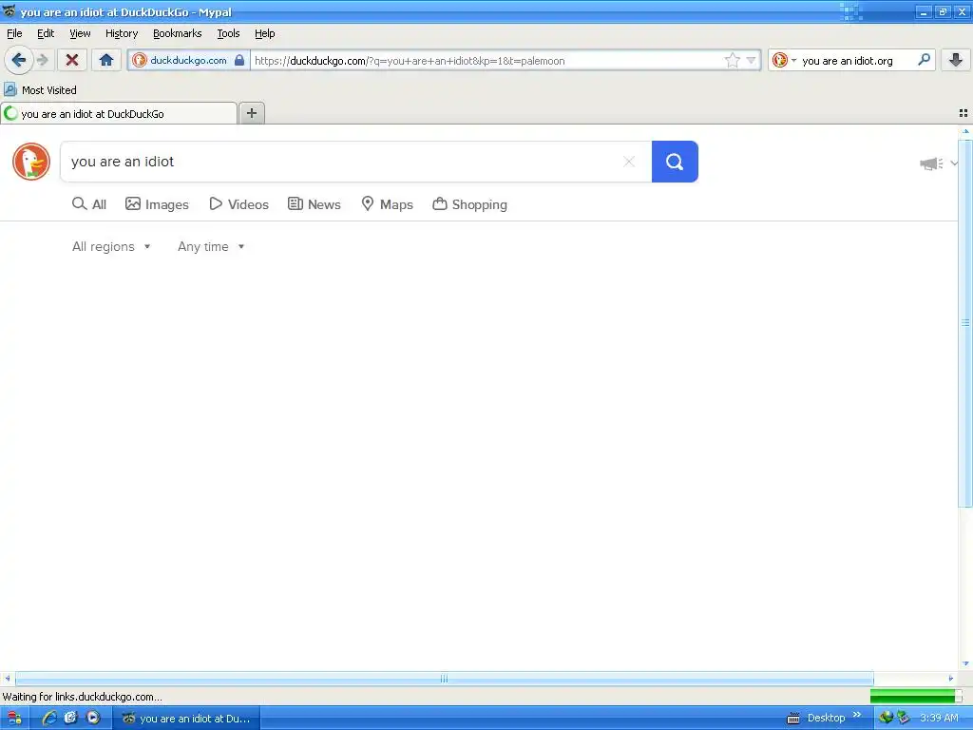Viewport: 973px width, 730px height.
Task: Click the Mypal taskbar window button
Action: click(186, 719)
